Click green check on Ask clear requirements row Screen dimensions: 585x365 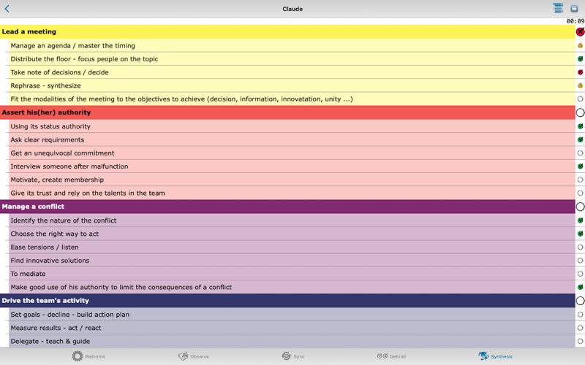point(580,139)
